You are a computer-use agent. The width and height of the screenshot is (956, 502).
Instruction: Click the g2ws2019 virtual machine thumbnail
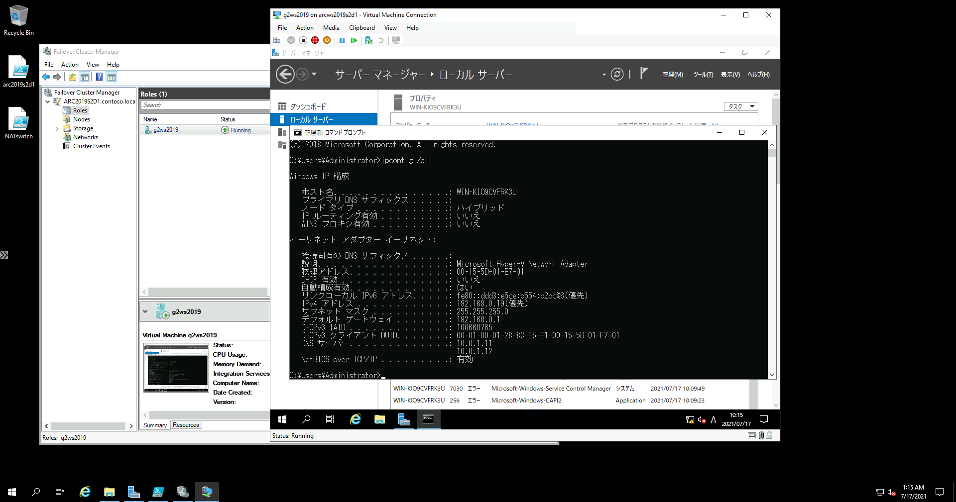click(176, 368)
